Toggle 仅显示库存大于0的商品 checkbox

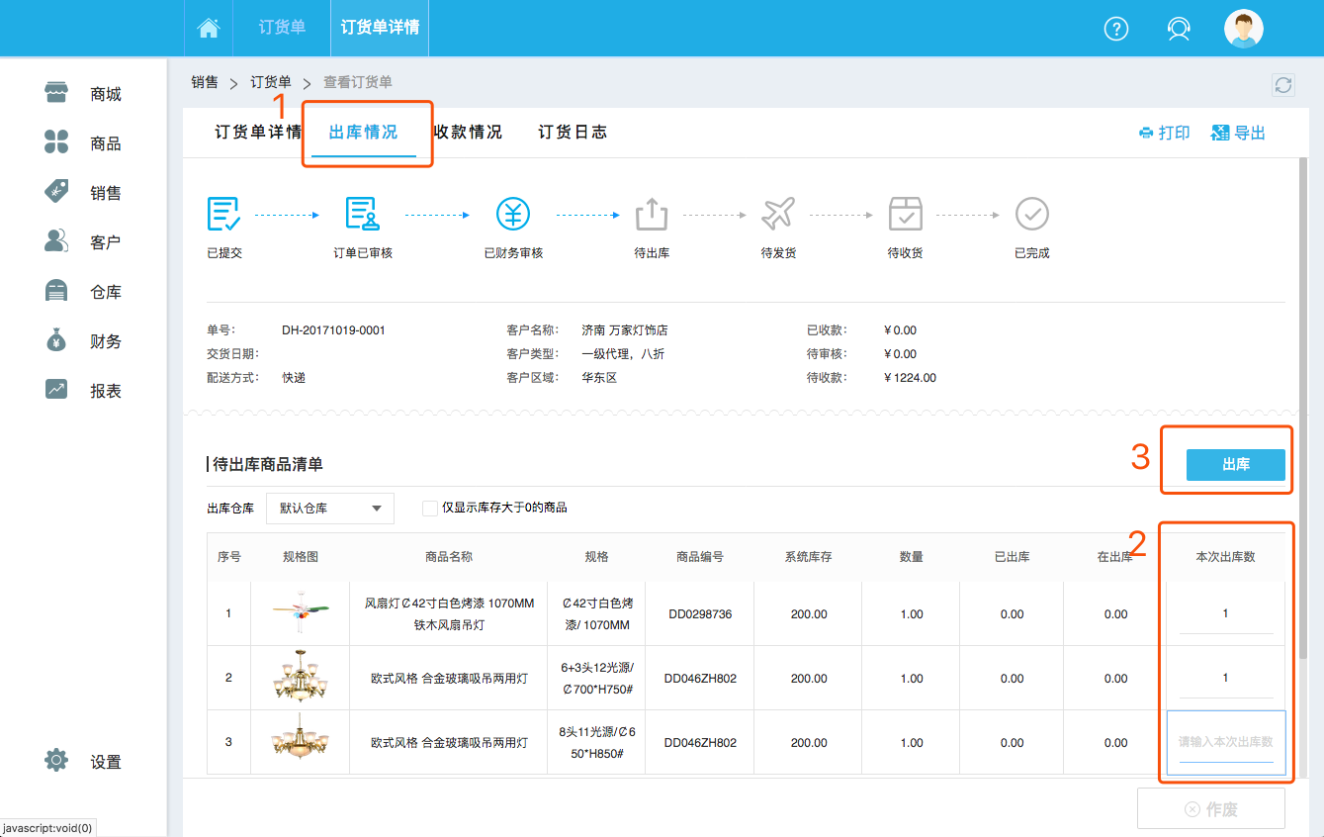[430, 508]
